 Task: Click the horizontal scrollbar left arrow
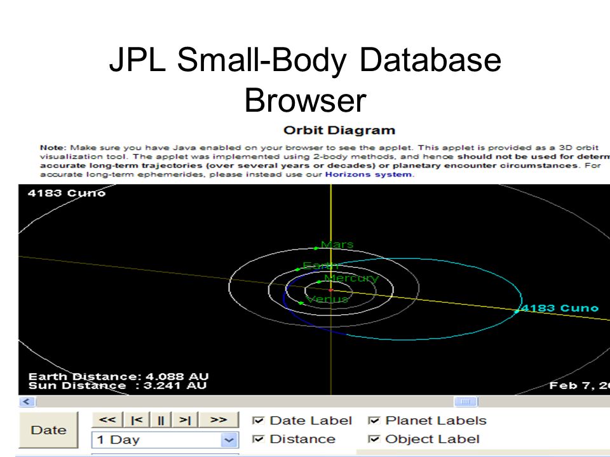[x=27, y=401]
